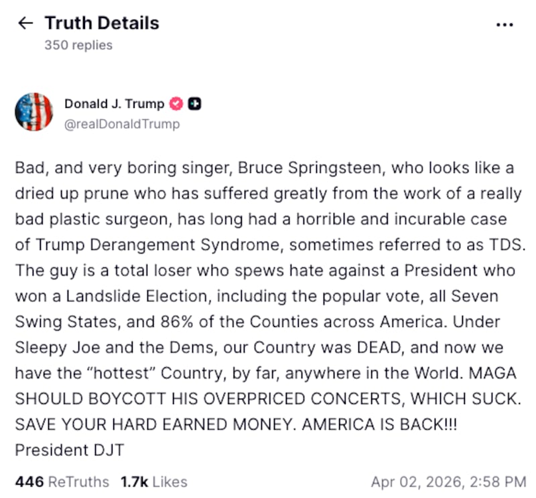
Task: Click the phrase 'AMERICA IS BACK!!!'
Action: coord(379,424)
